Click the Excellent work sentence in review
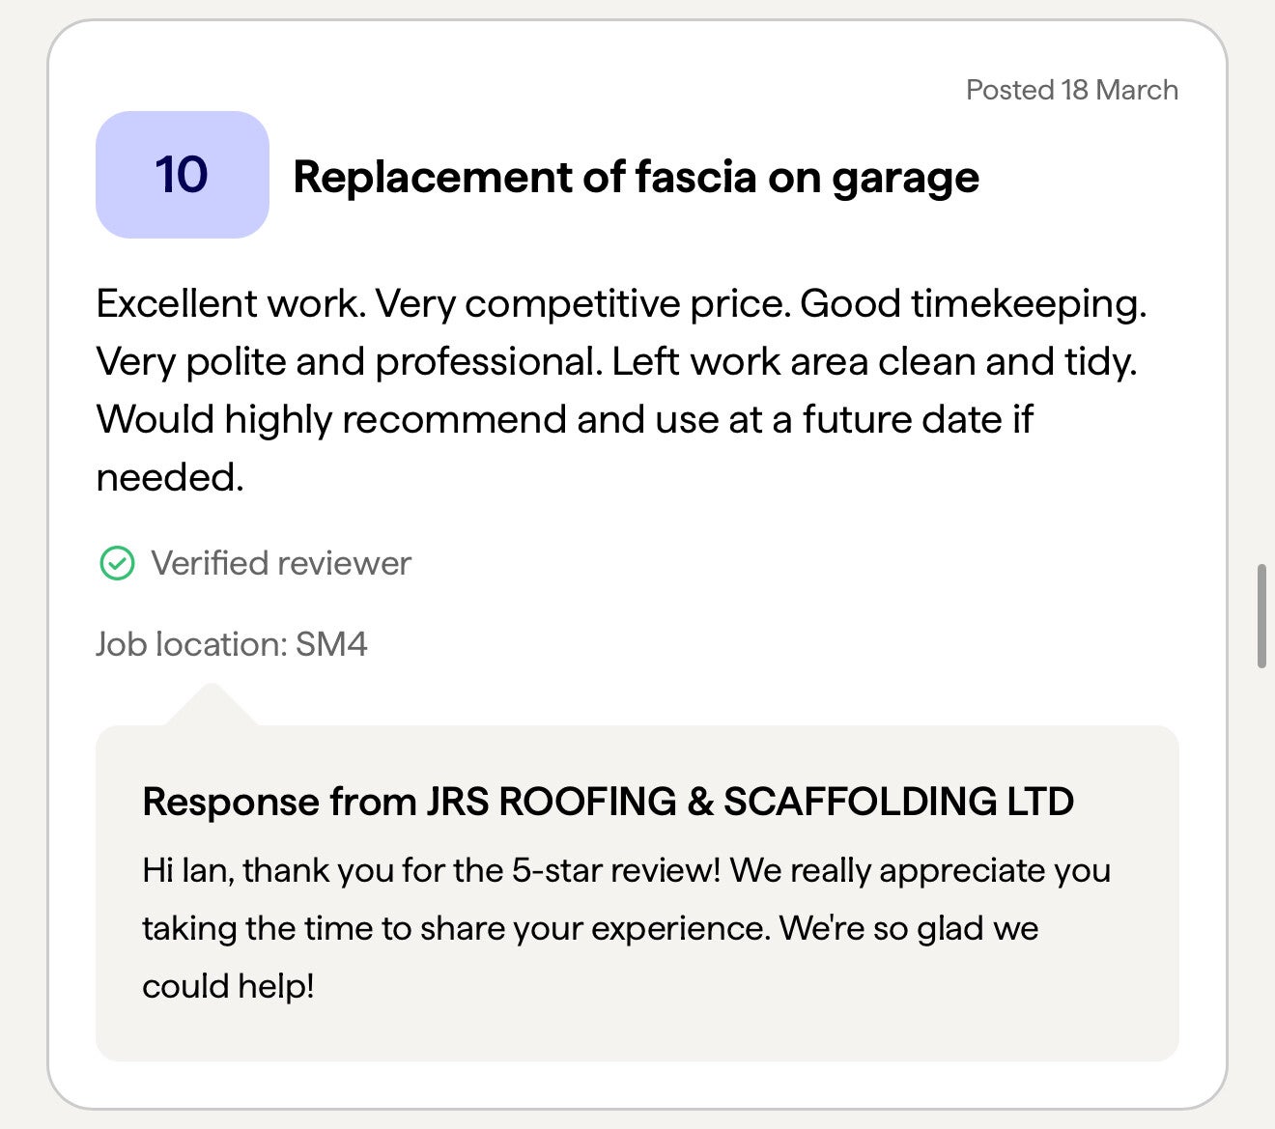1275x1129 pixels. coord(230,303)
